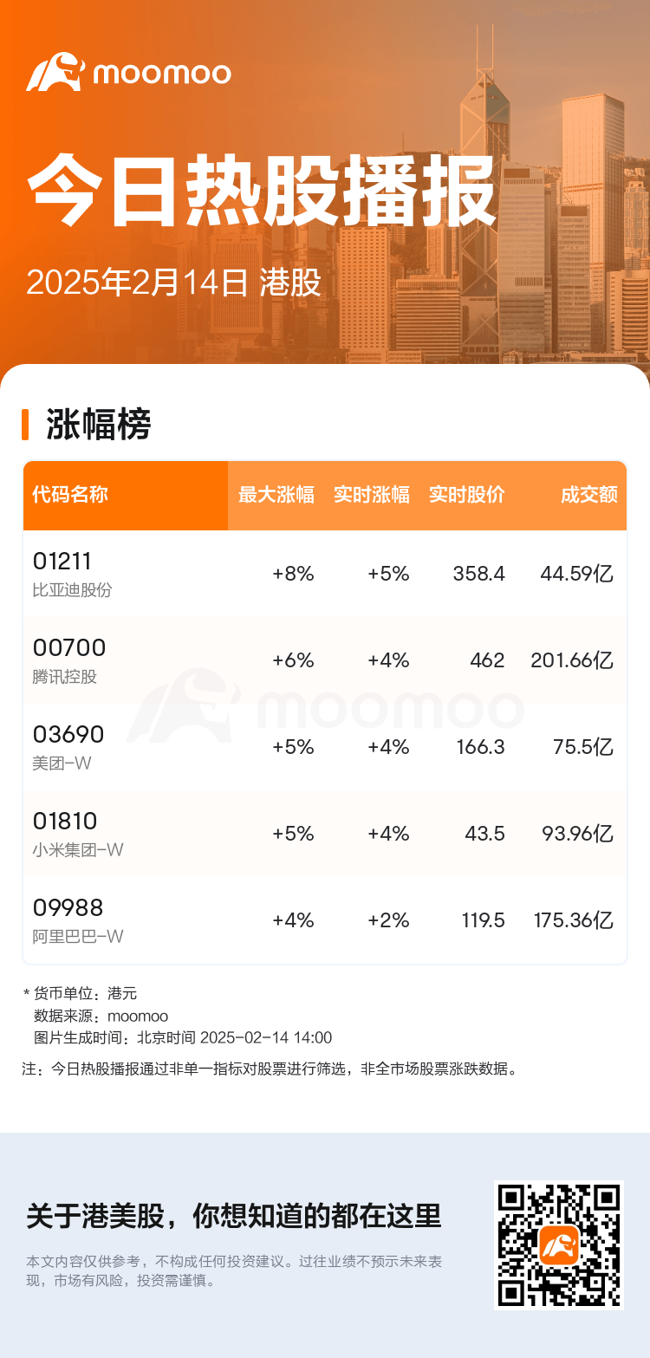Sort by 实时涨幅 column header

372,495
